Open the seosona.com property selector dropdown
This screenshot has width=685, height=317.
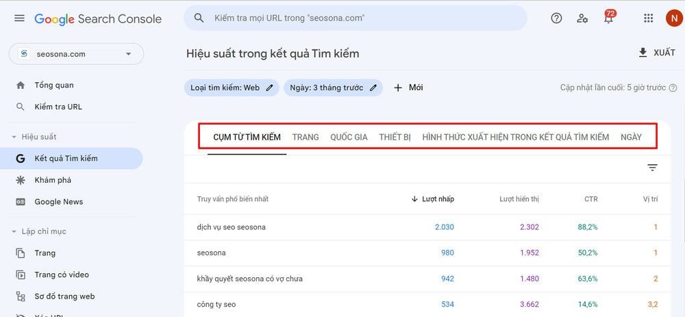tap(129, 54)
